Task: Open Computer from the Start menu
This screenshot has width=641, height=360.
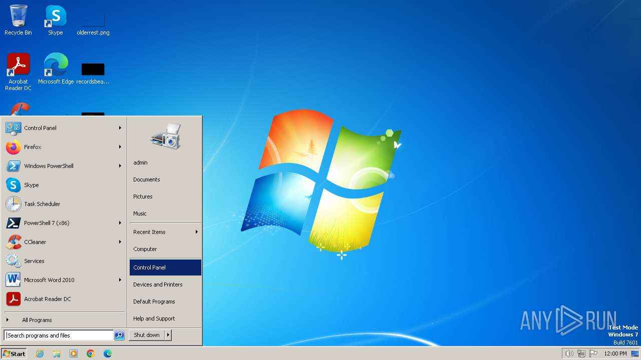Action: (x=165, y=249)
